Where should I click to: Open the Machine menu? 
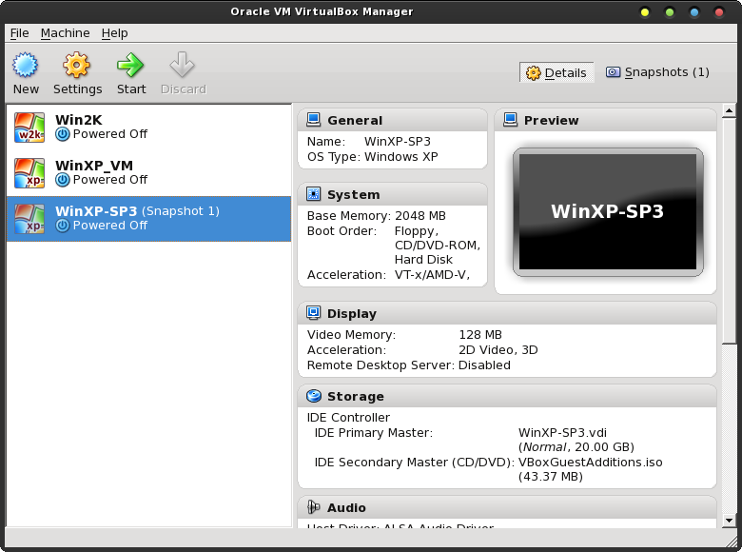tap(65, 33)
